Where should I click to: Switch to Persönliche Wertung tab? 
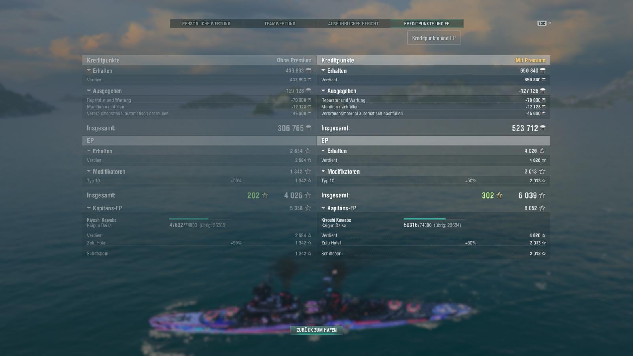tap(206, 24)
